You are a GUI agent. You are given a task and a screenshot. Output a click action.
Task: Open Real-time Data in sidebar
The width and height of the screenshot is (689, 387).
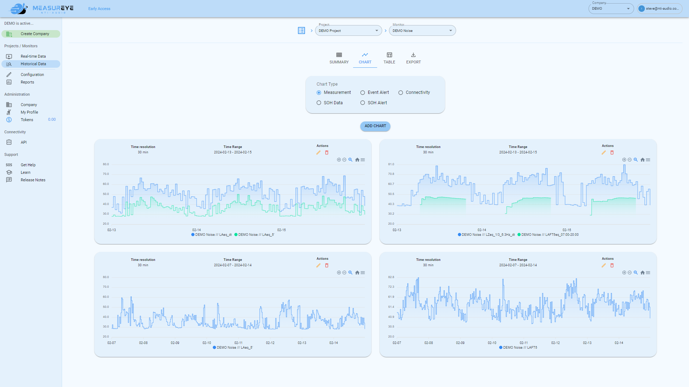click(33, 57)
